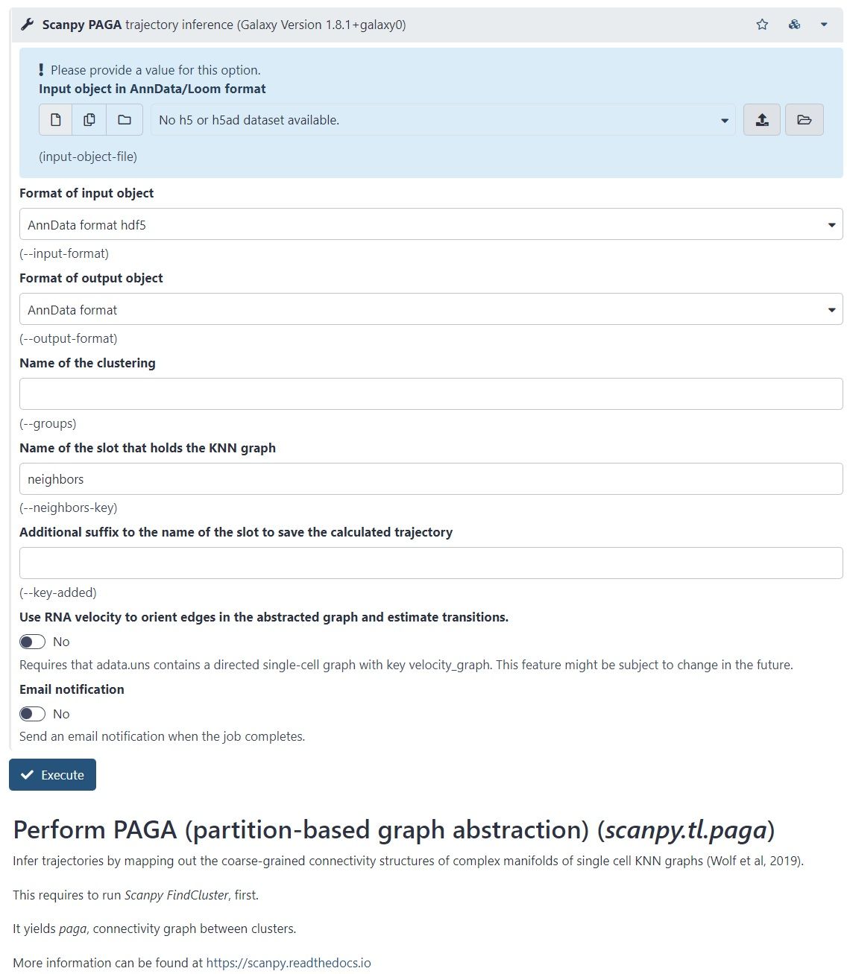
Task: Select single dataset input icon
Action: pos(56,120)
